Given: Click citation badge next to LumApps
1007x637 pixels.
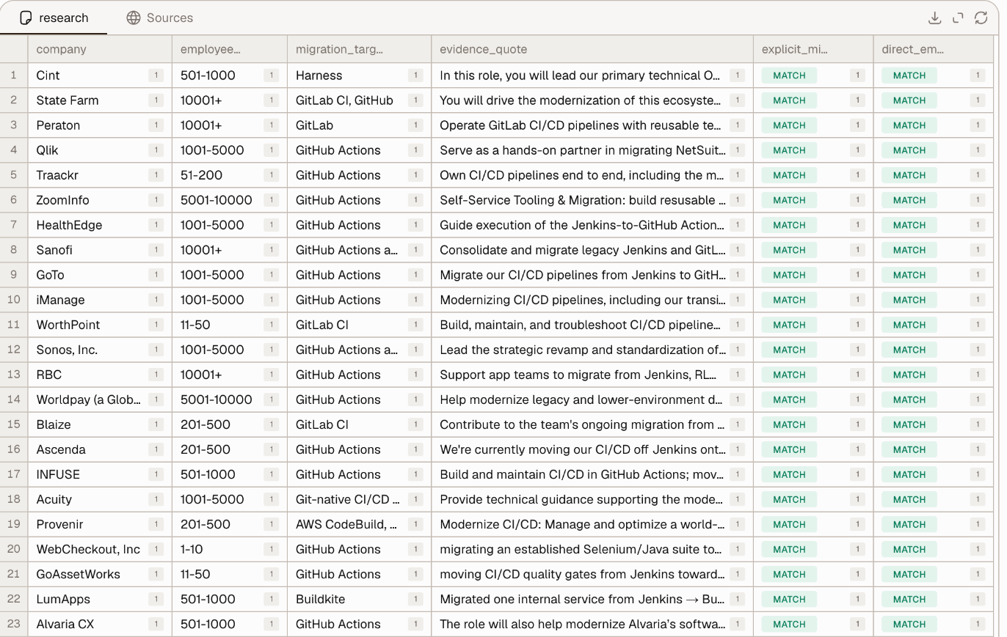Looking at the screenshot, I should (x=156, y=599).
